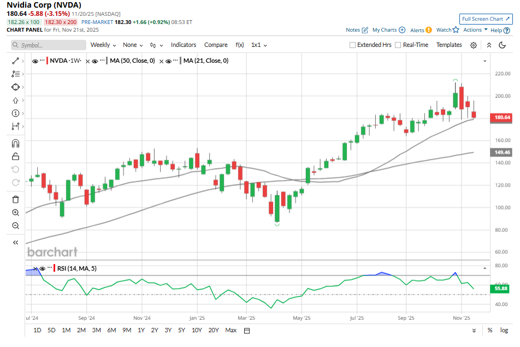Click the trash can delete icon
520x347 pixels.
tap(15, 199)
